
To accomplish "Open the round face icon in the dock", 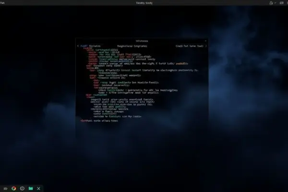I will pyautogui.click(x=22, y=188).
